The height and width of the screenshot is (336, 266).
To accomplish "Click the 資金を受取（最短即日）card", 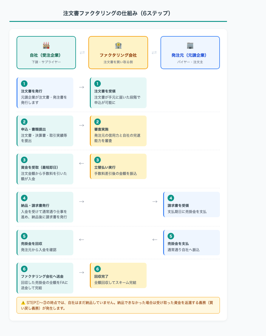I will click(x=45, y=168).
